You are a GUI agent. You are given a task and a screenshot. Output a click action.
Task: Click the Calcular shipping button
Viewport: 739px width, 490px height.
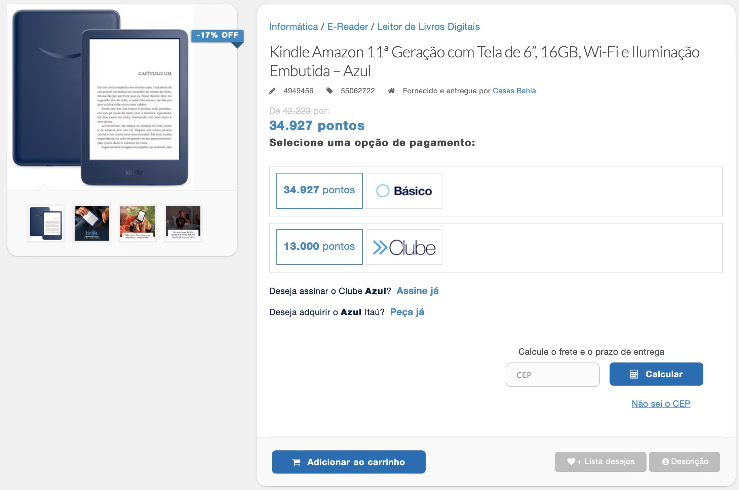click(x=656, y=374)
